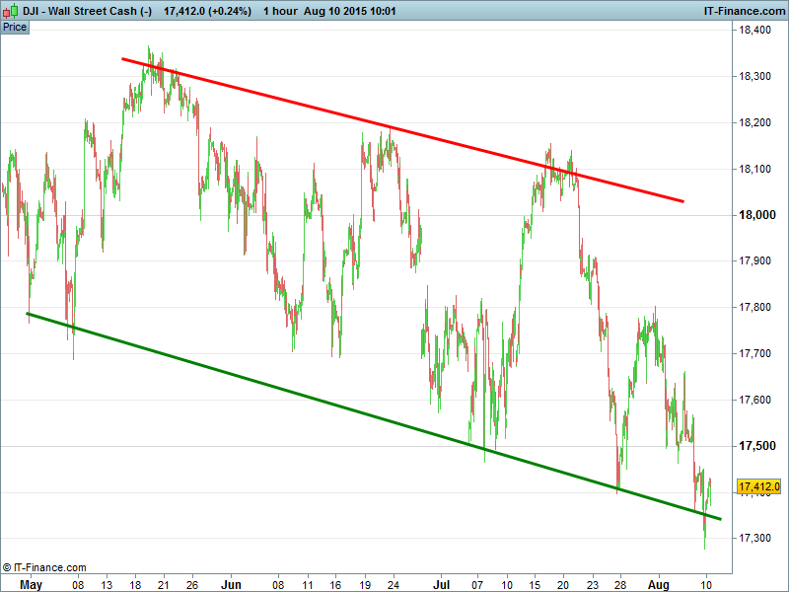Click the IT-Finance.com link at top right
Screen dimensions: 789x592
pyautogui.click(x=744, y=10)
